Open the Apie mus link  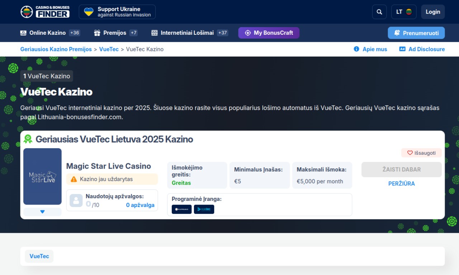click(370, 49)
